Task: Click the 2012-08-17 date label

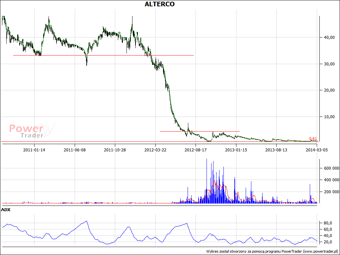Action: click(x=196, y=150)
